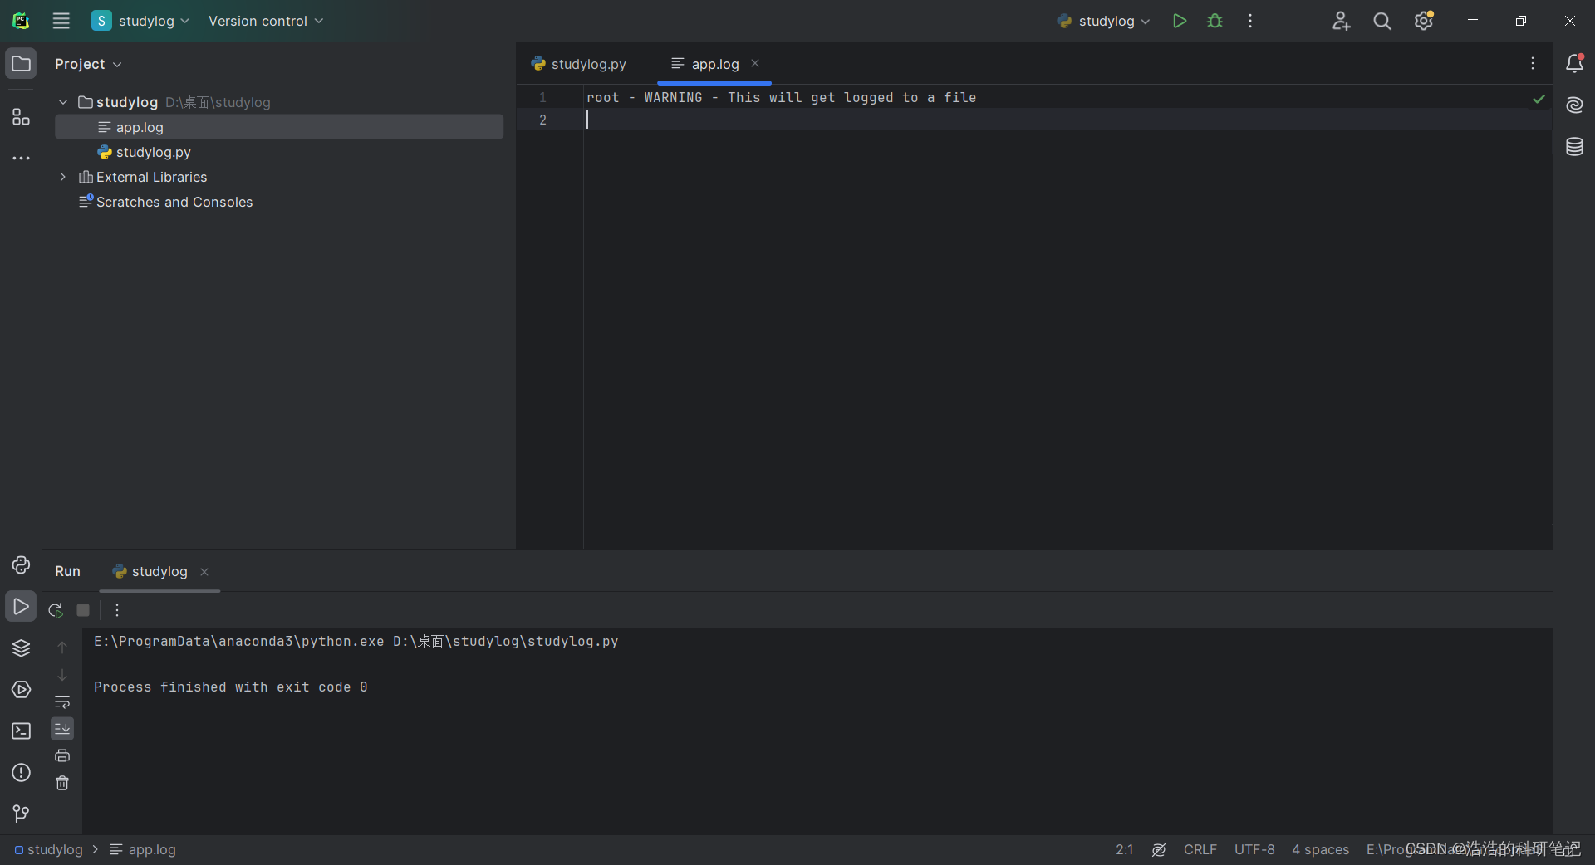Click the 'Process finished with exit code 0' line
This screenshot has height=865, width=1595.
(x=230, y=687)
